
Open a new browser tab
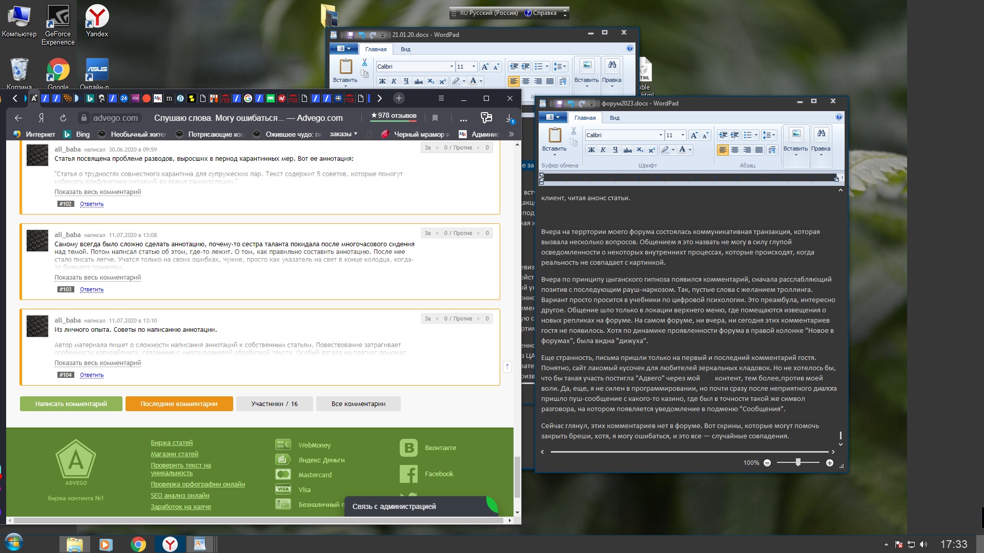[x=399, y=98]
